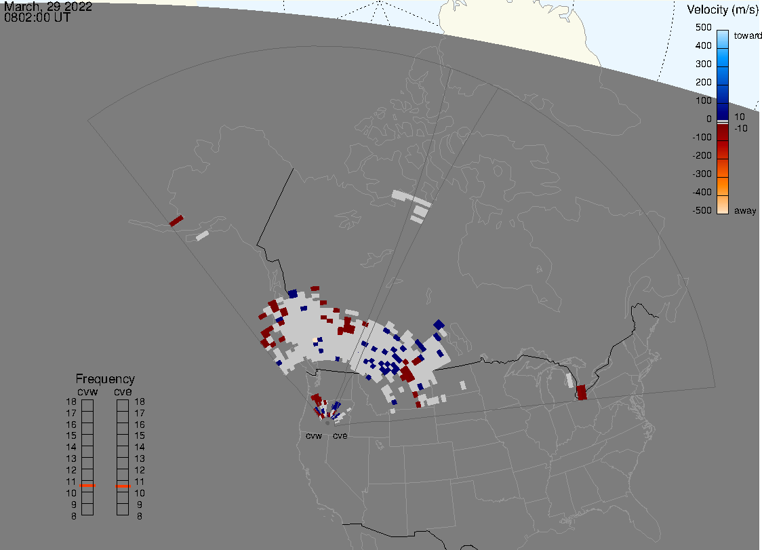Click the "March, 29 2022" date label

(47, 7)
